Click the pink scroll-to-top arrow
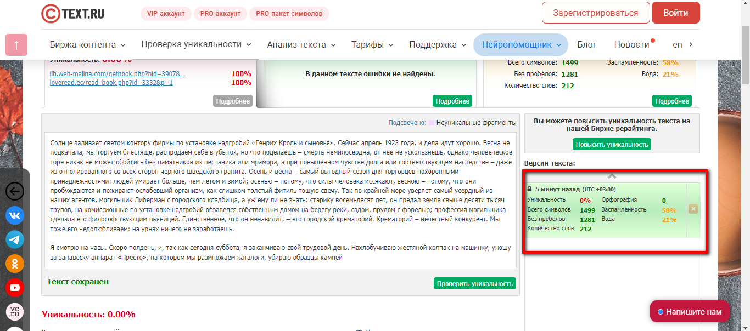 [x=16, y=45]
